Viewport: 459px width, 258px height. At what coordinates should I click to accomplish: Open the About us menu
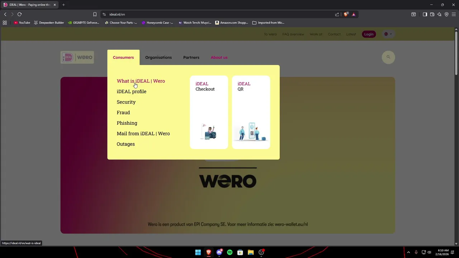[219, 57]
